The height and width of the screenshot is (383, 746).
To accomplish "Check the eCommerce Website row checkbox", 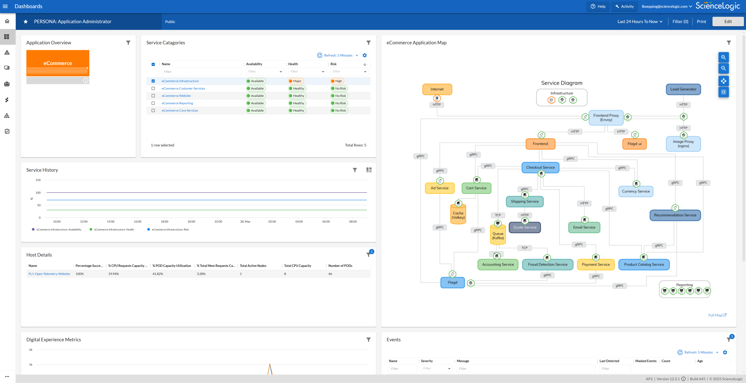I will click(x=153, y=96).
